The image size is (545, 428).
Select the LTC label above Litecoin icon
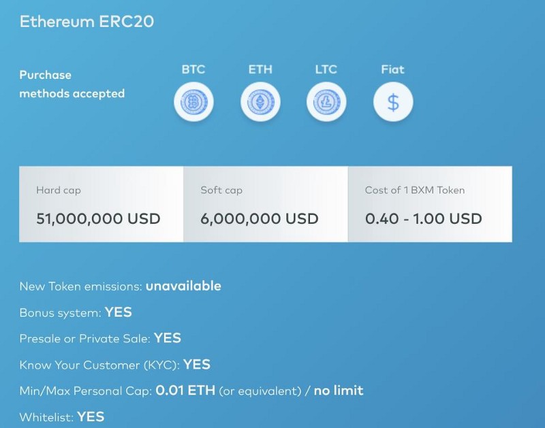326,69
